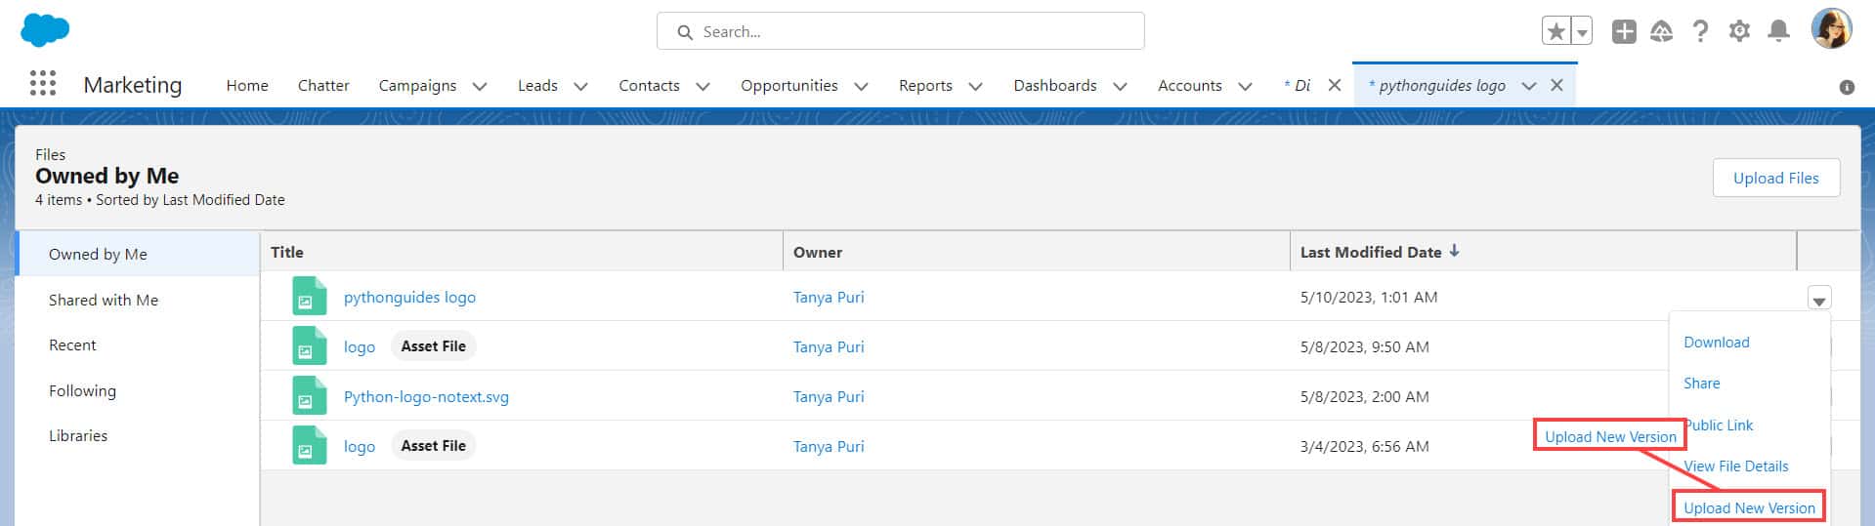Click the file icon for the 5/8/2023 9:50 AM logo row
The width and height of the screenshot is (1875, 526).
coord(310,345)
